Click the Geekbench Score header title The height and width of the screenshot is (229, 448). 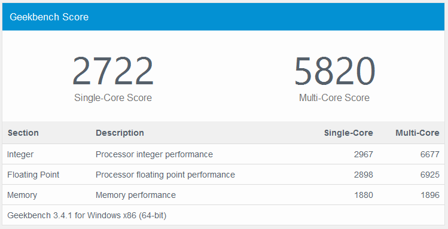(49, 17)
